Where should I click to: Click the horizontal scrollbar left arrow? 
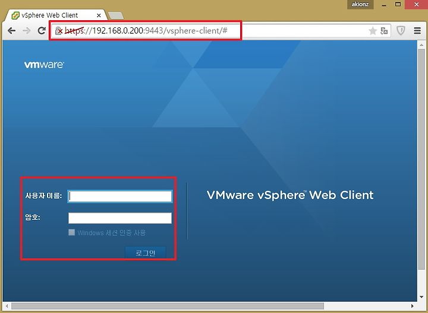click(7, 306)
